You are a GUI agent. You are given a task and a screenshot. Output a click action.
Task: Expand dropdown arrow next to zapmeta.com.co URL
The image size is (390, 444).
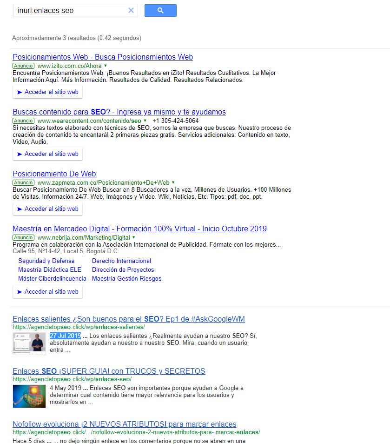coord(173,182)
